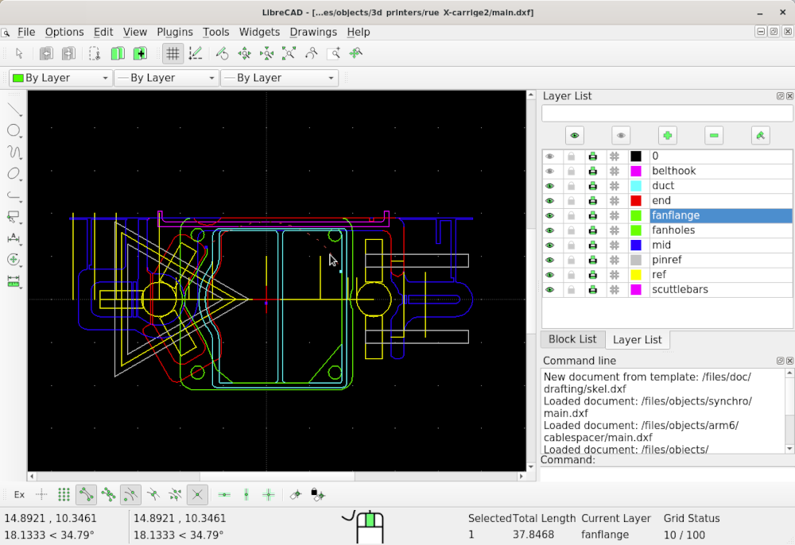The width and height of the screenshot is (795, 545).
Task: Enable snap to endpoints
Action: tap(87, 494)
